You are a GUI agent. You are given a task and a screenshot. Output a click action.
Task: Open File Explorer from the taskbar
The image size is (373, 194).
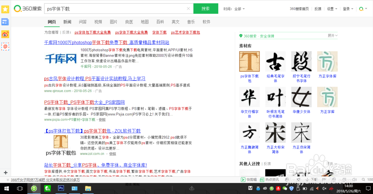88,188
